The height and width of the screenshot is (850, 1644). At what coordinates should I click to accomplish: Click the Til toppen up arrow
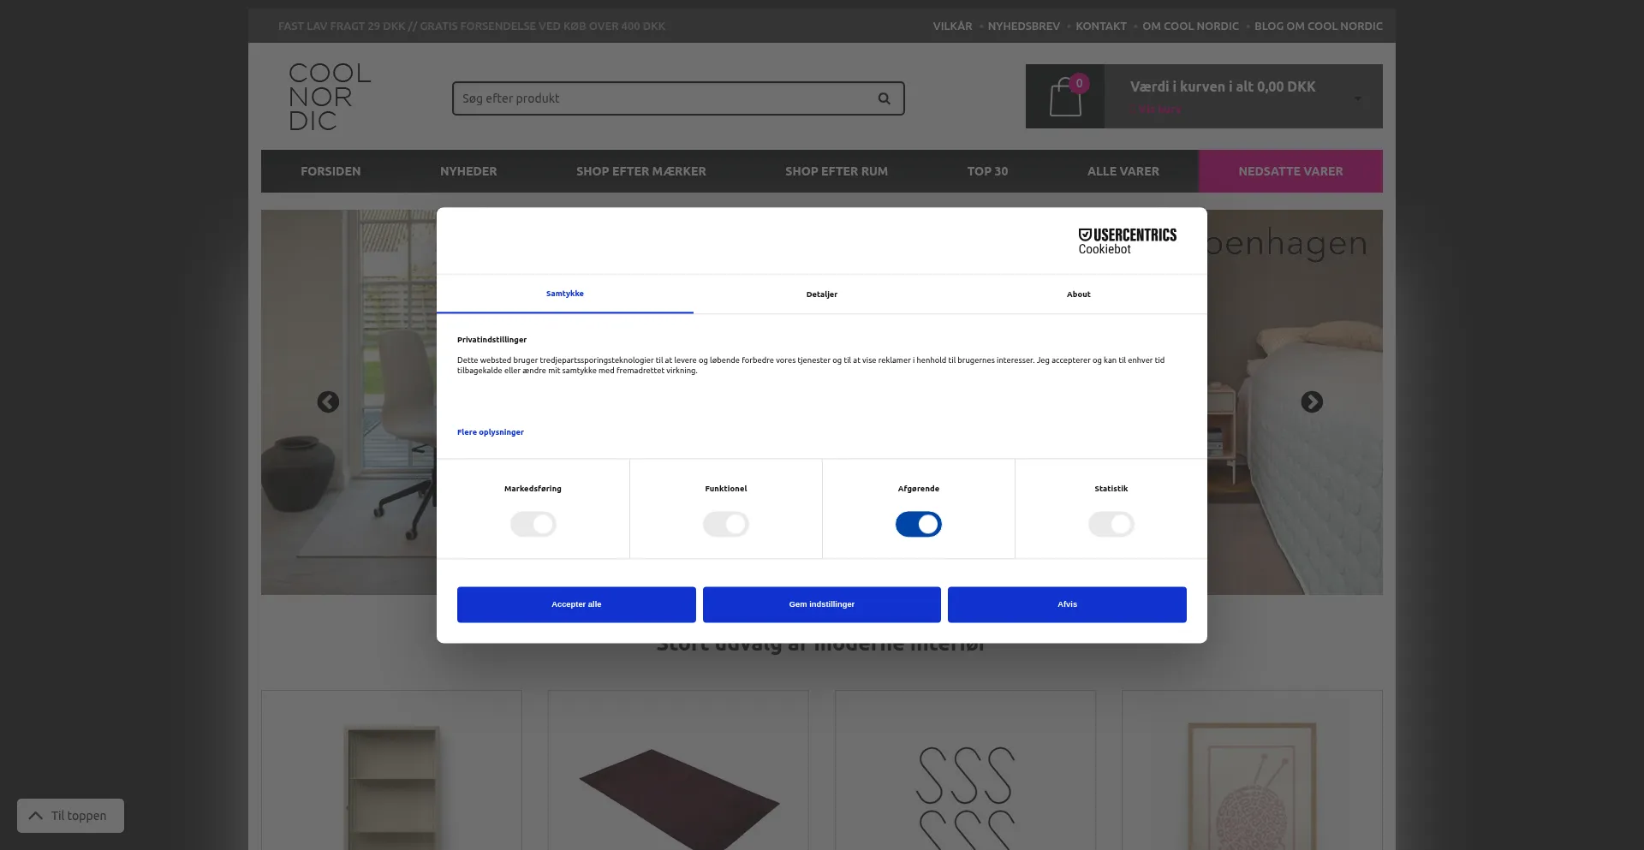pos(36,816)
